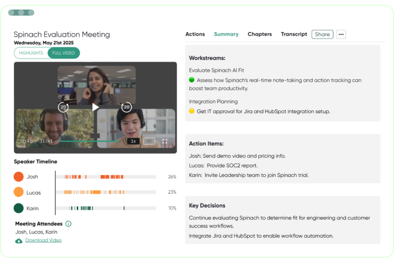Click the Download Video link
394x263 pixels.
43,240
